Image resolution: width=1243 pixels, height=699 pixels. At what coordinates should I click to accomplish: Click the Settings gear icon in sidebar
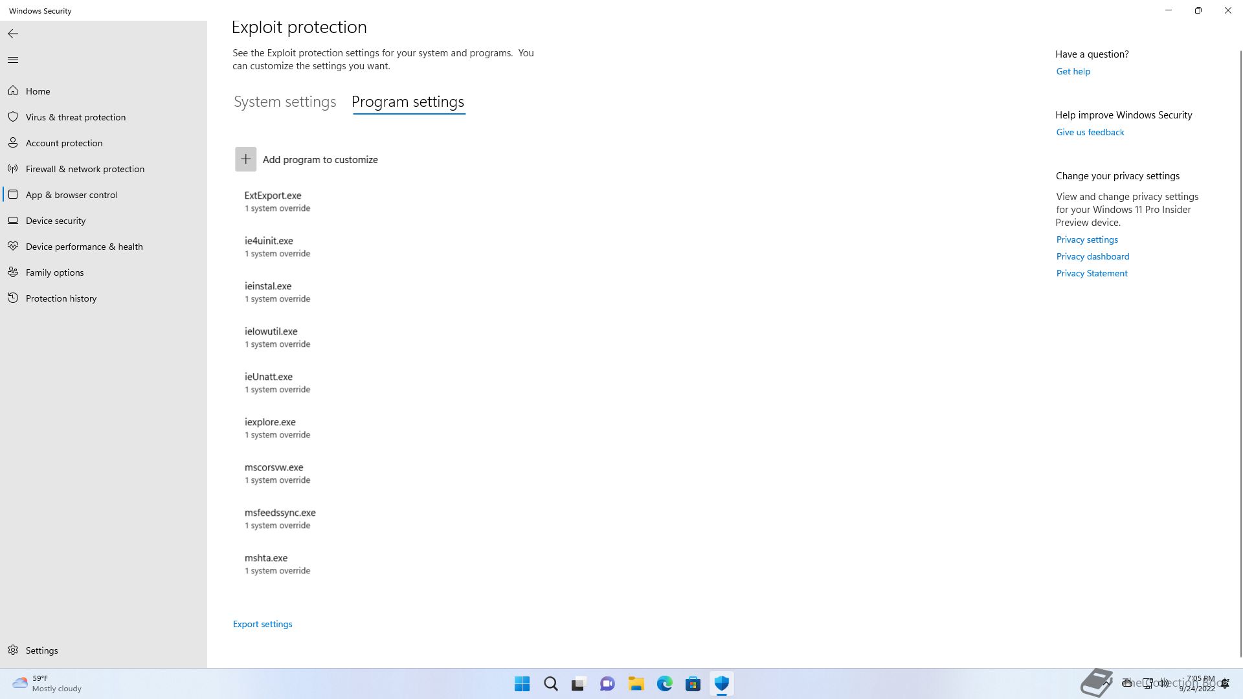[13, 650]
